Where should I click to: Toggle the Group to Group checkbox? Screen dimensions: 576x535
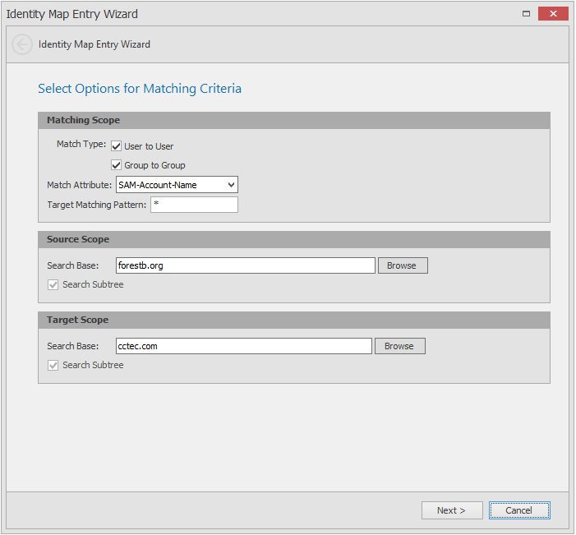coord(117,165)
